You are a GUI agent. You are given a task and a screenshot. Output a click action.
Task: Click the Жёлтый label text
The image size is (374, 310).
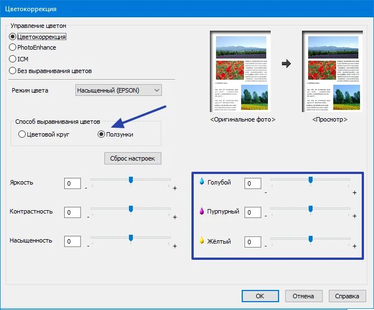point(219,241)
